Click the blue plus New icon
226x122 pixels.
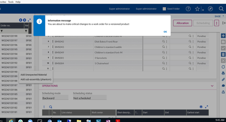point(223,36)
